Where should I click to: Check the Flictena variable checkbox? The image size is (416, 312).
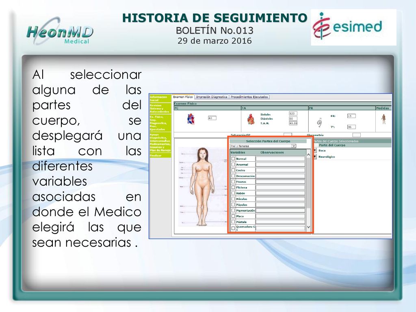(233, 187)
